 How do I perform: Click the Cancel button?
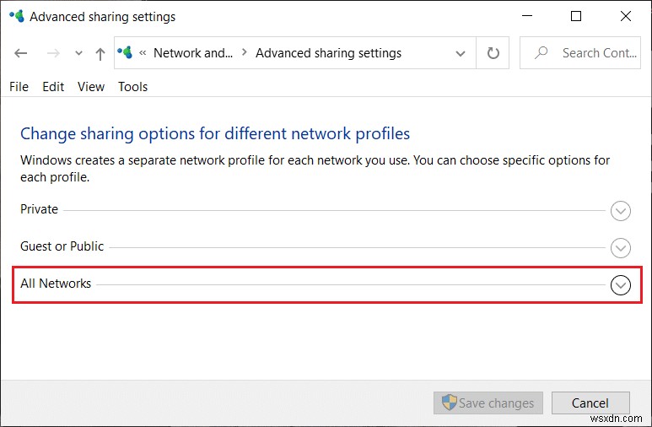click(591, 403)
